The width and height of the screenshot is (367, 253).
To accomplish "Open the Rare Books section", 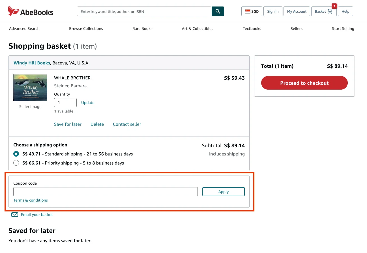I will tap(142, 29).
